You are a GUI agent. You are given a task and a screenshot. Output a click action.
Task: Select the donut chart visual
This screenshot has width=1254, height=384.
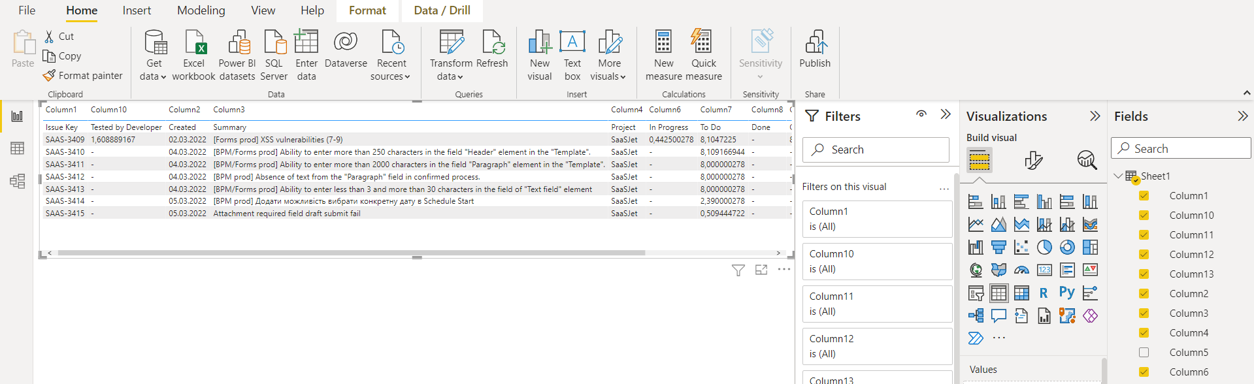tap(1067, 248)
